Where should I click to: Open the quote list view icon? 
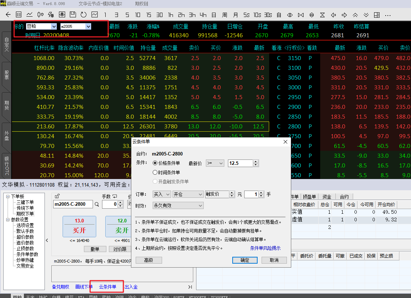[x=19, y=15]
